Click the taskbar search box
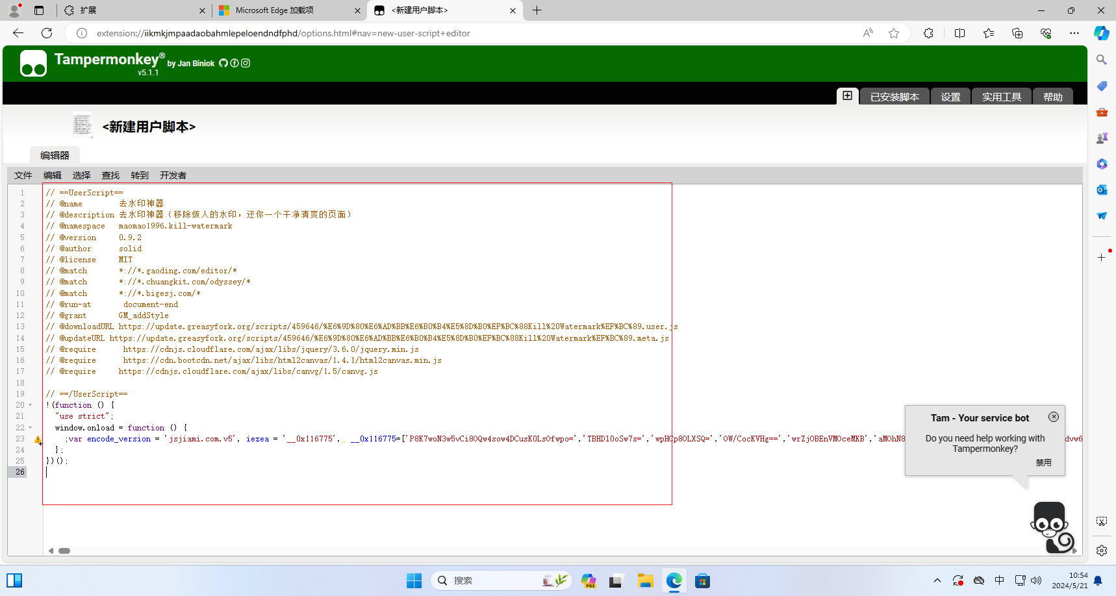Viewport: 1116px width, 596px height. (501, 580)
